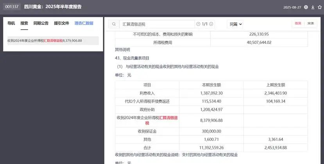
Task: Click the 本期发生额 column header
Action: (211, 85)
